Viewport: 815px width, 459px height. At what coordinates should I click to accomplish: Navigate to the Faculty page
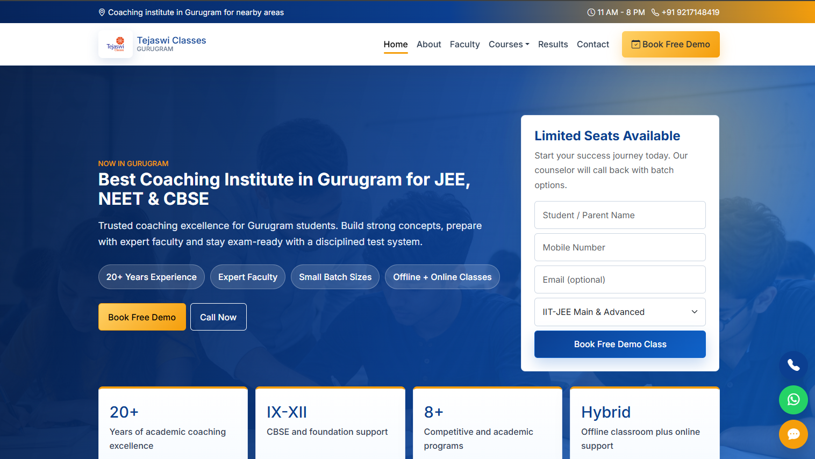[465, 45]
